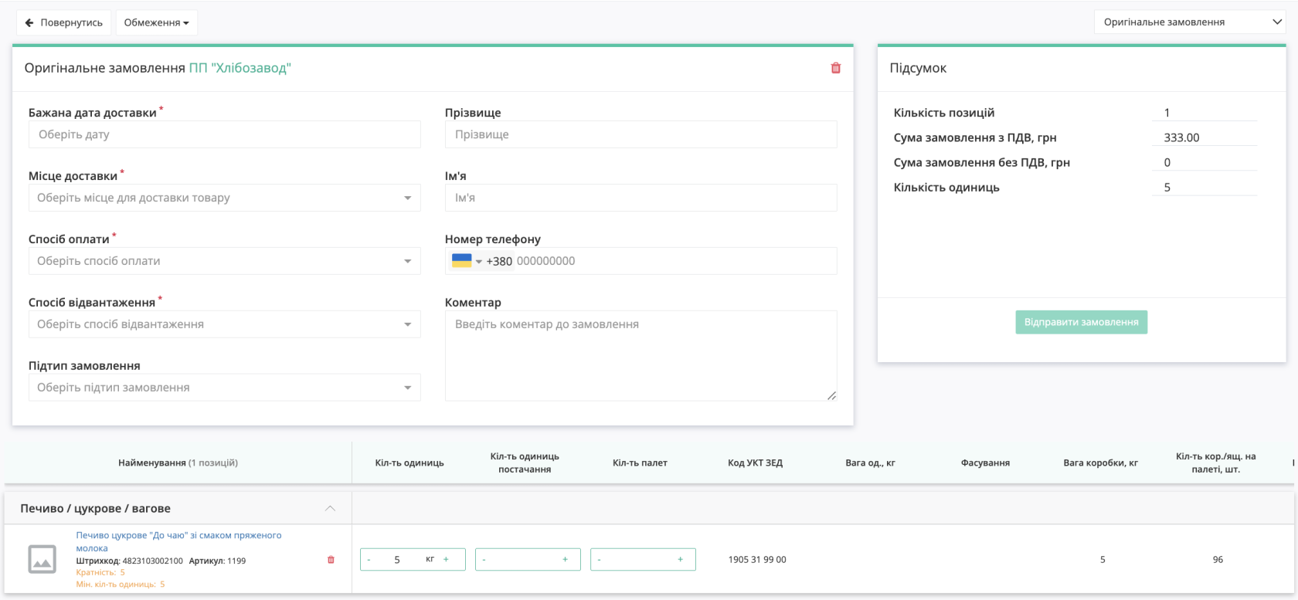Open the Спосіб оплати dropdown

click(x=225, y=261)
